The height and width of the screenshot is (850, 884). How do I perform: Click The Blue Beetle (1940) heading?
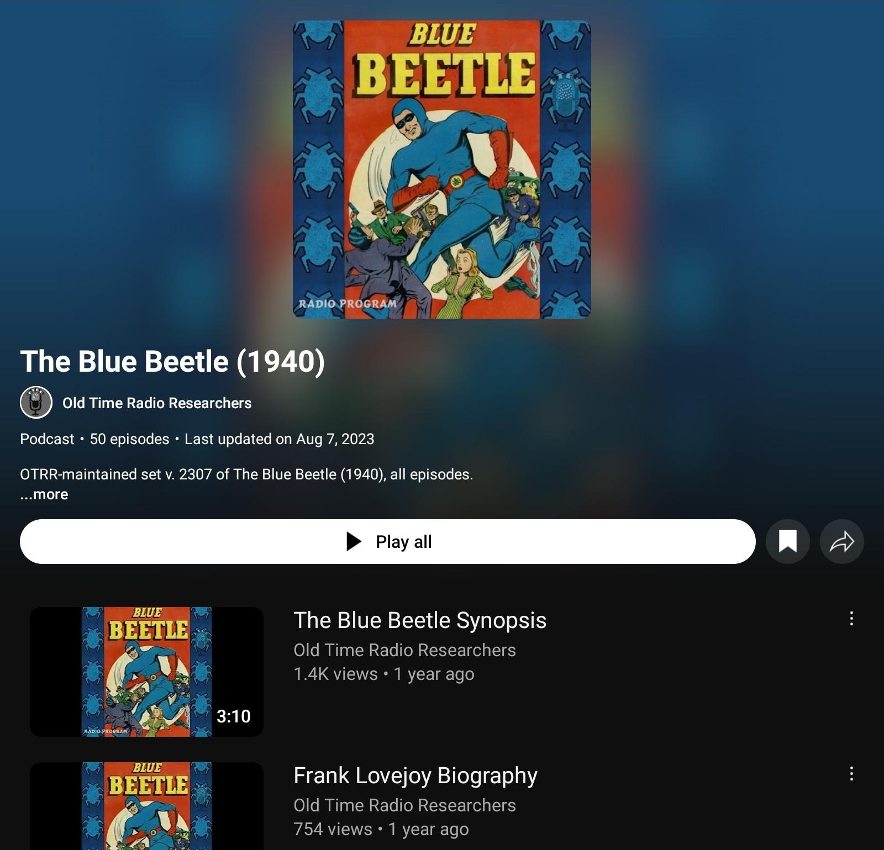[x=172, y=362]
